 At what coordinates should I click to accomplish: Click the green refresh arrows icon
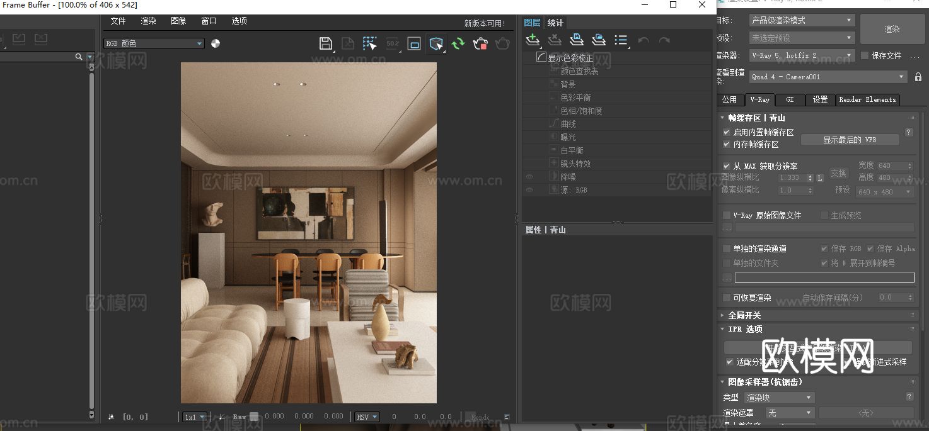[458, 43]
